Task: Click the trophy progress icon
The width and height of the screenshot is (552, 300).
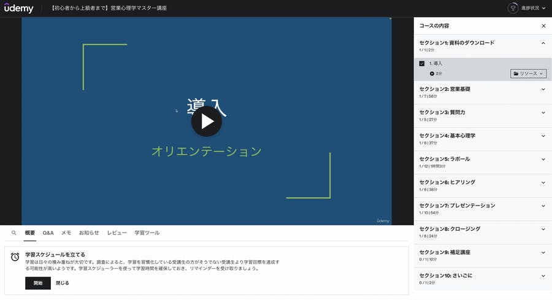Action: (x=513, y=8)
